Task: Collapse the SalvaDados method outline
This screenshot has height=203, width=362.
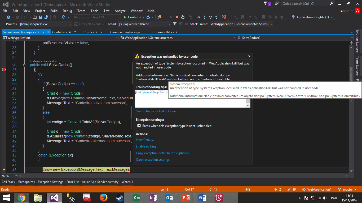Action: [24, 65]
